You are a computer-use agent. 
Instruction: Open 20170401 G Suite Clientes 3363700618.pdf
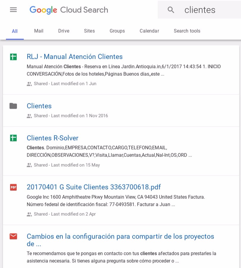coord(94,187)
